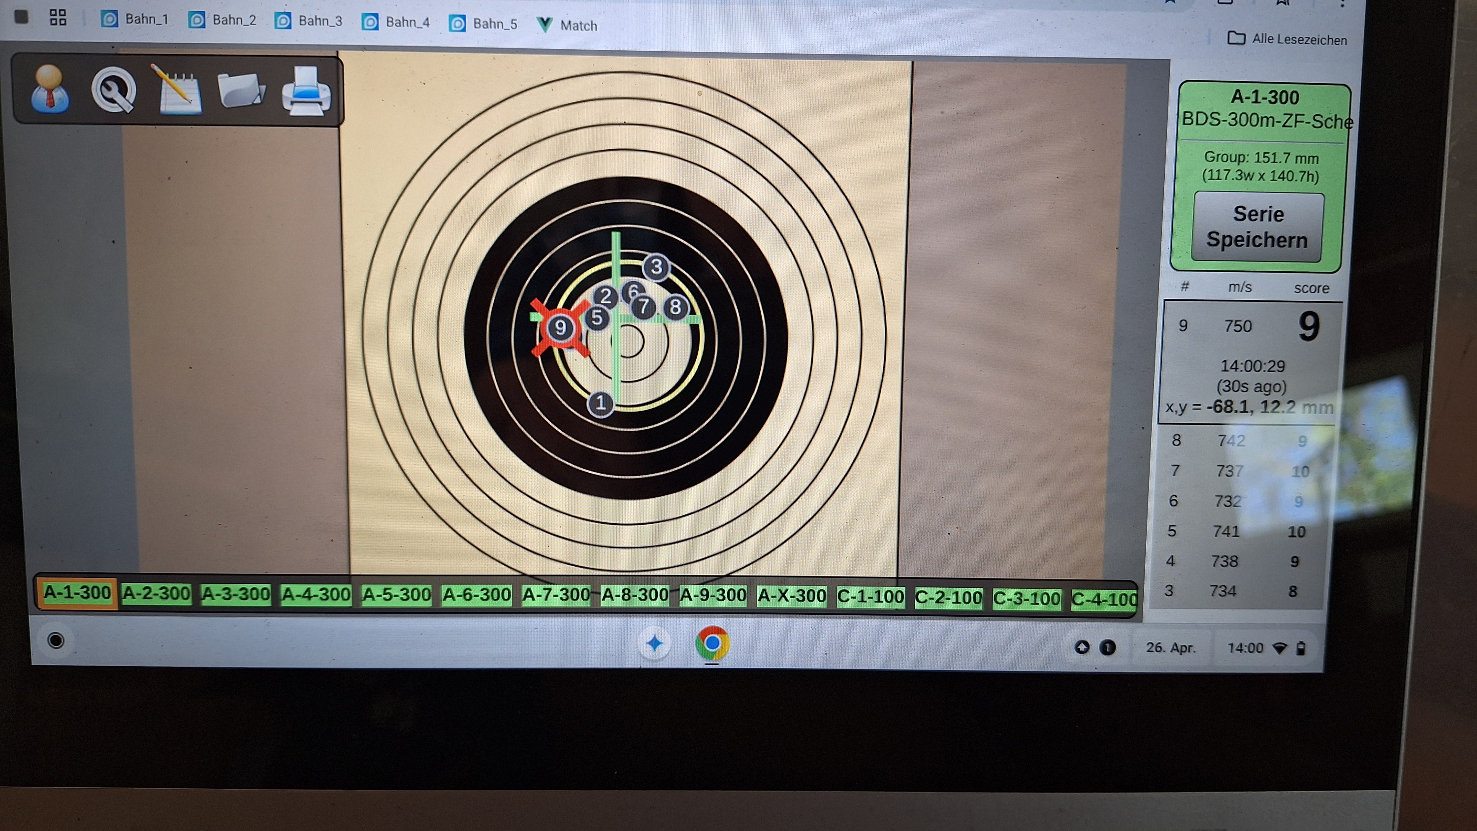Select shot marker 3 on the target
Screen dimensions: 1477x831
[656, 267]
